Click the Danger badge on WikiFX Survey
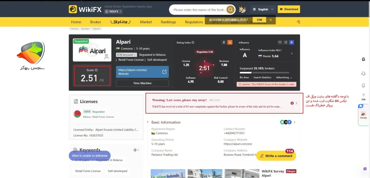The width and height of the screenshot is (370, 178). coord(291,171)
